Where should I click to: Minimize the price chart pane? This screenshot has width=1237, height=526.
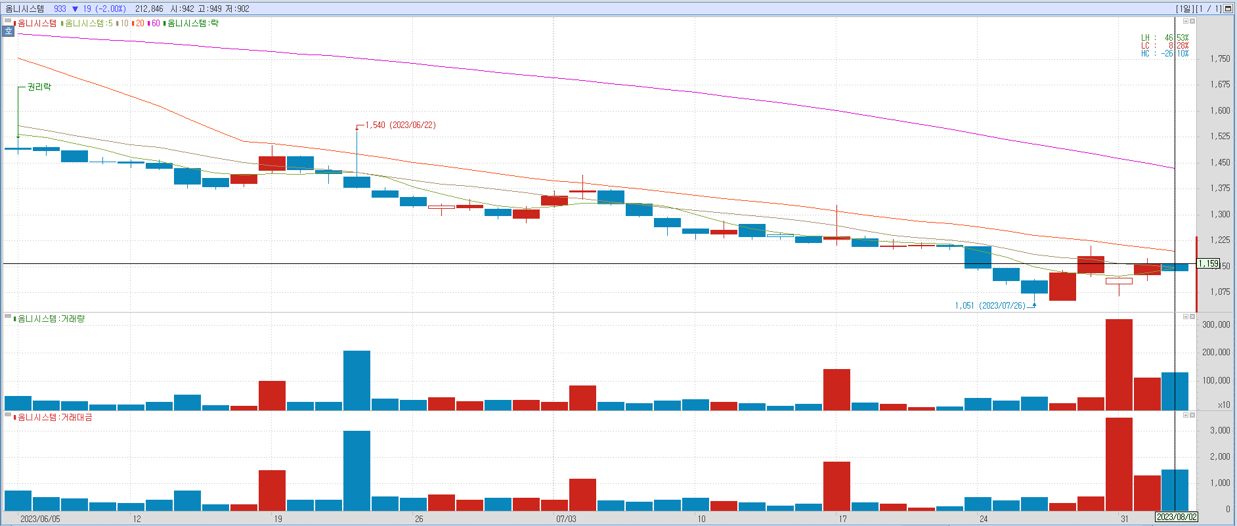tap(1186, 21)
